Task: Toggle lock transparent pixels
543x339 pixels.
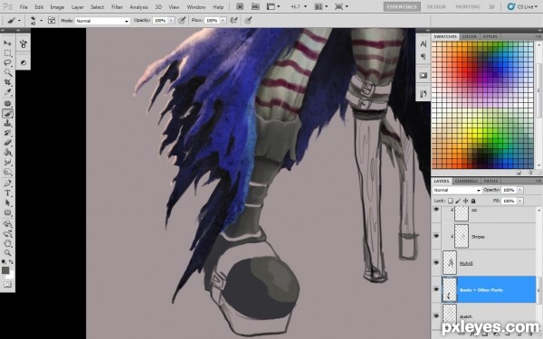Action: pos(450,201)
